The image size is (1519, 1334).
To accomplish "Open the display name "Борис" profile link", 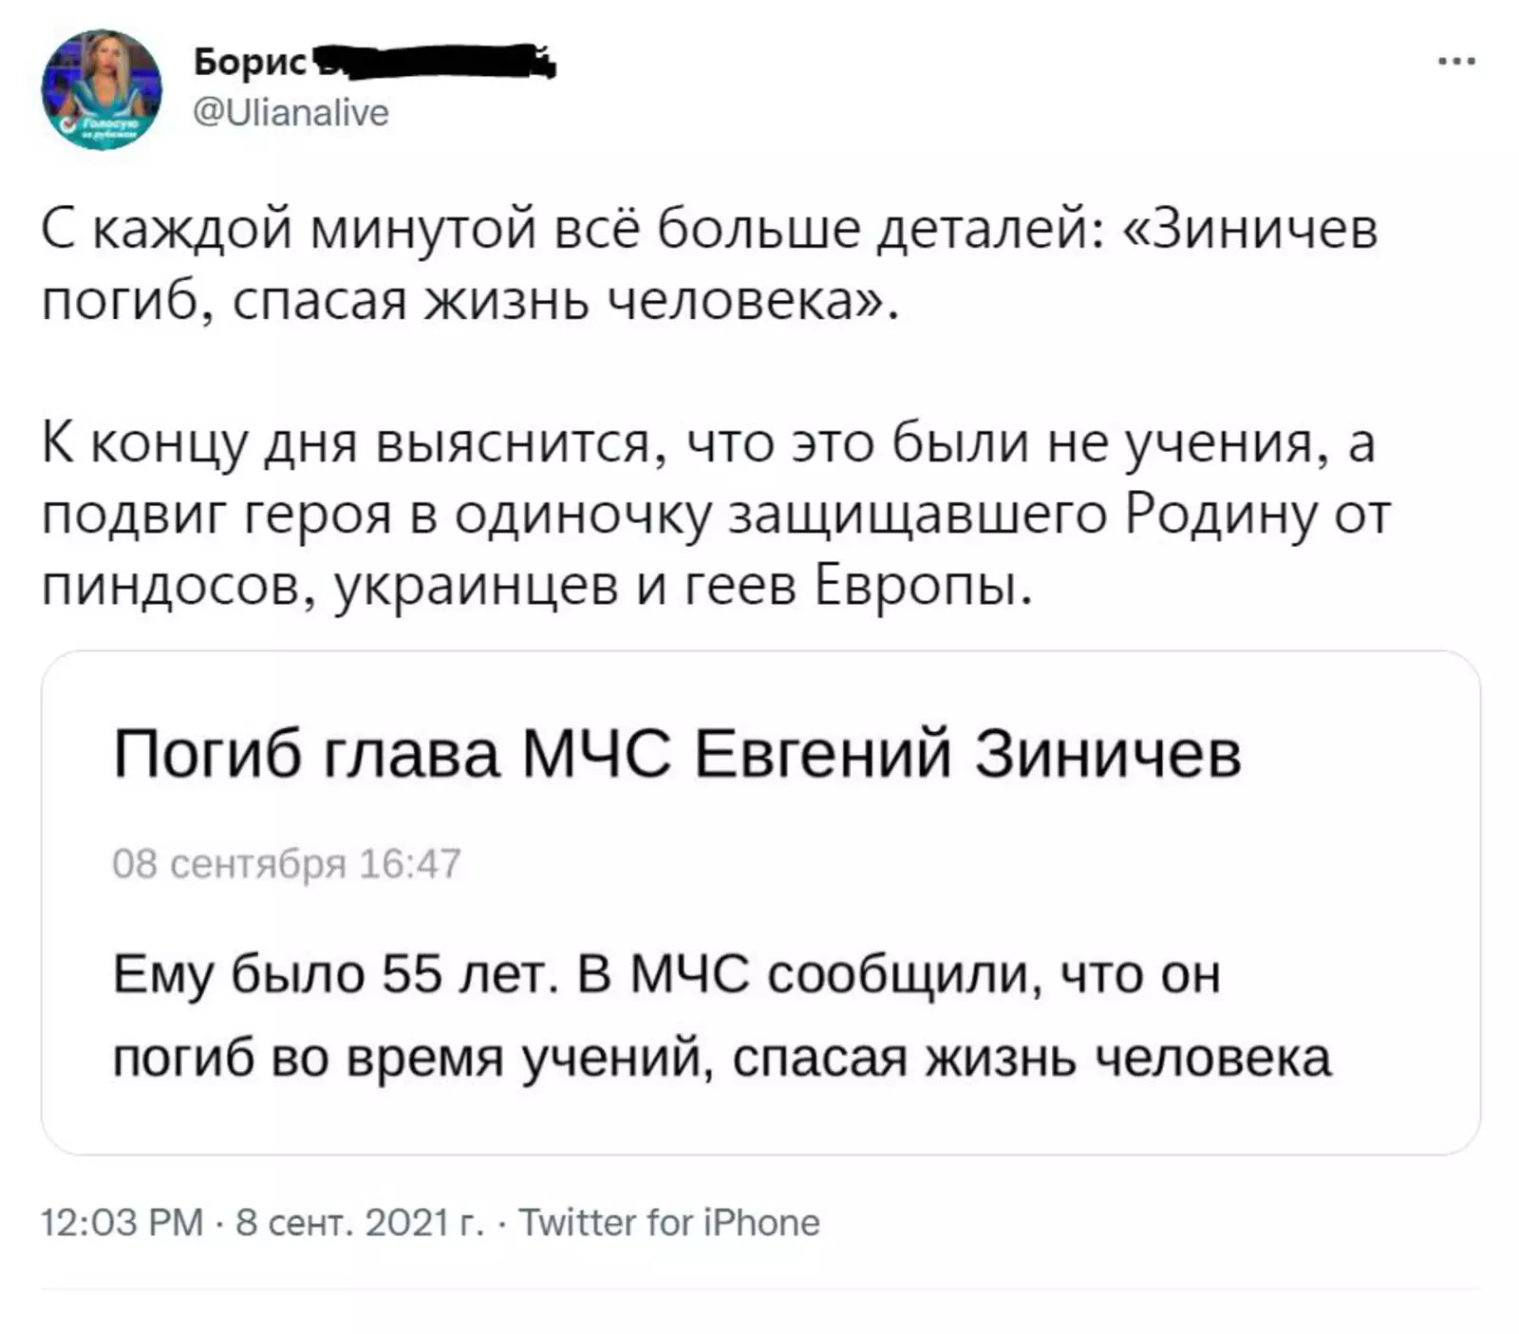I will [250, 63].
